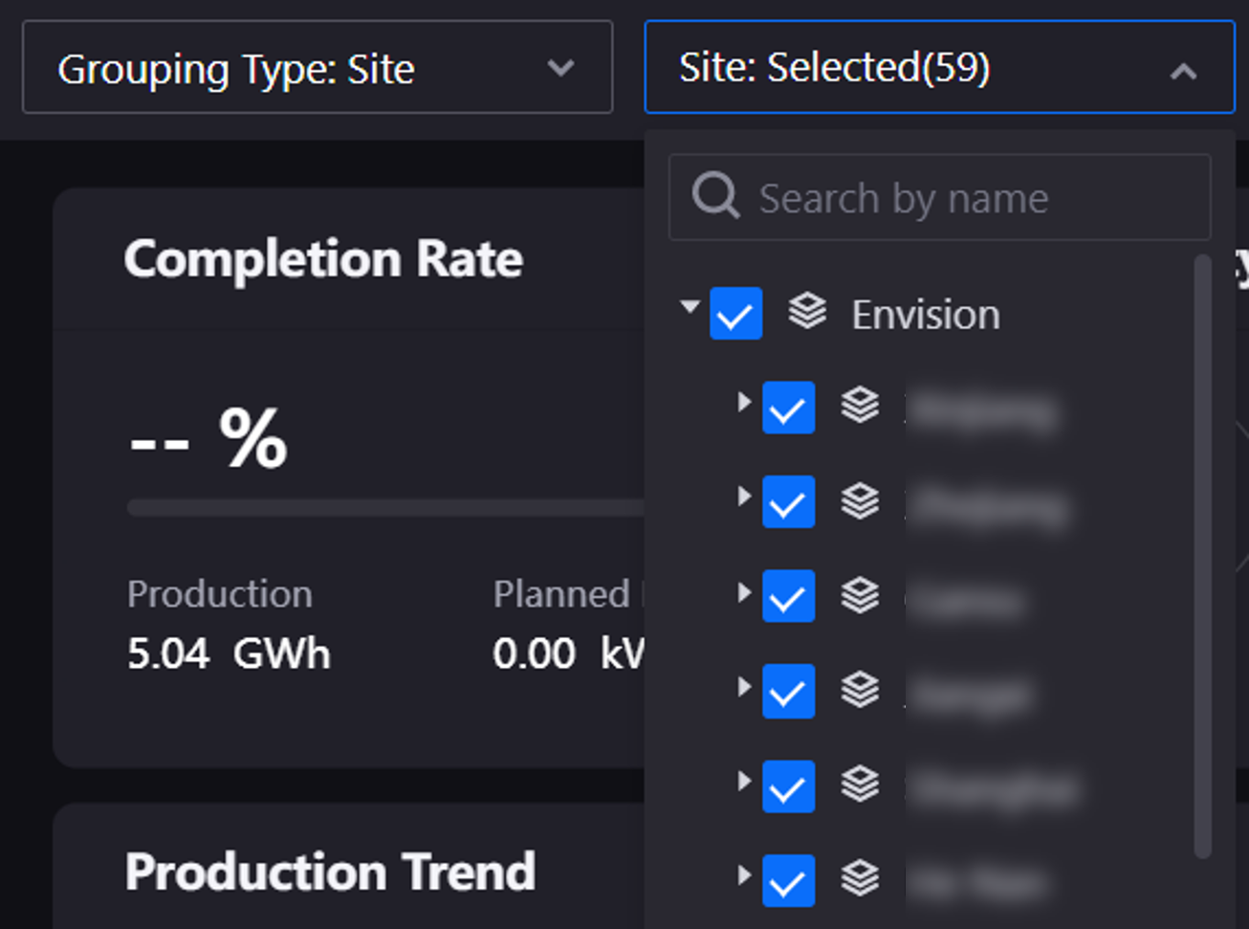Untick the checkbox of the third child site

coord(788,596)
